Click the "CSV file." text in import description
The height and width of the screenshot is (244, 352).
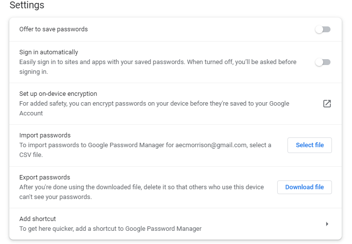(31, 155)
